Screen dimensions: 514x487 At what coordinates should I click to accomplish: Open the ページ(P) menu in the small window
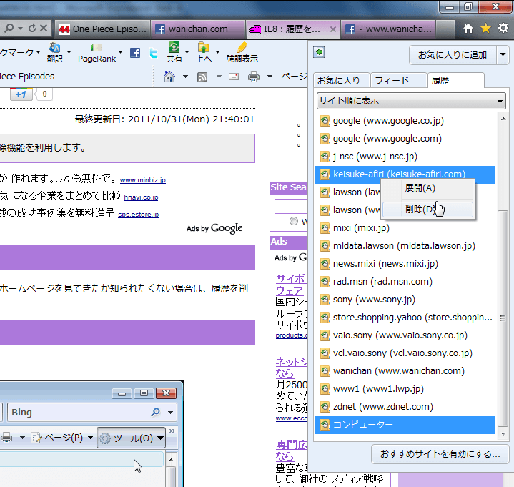coord(62,438)
